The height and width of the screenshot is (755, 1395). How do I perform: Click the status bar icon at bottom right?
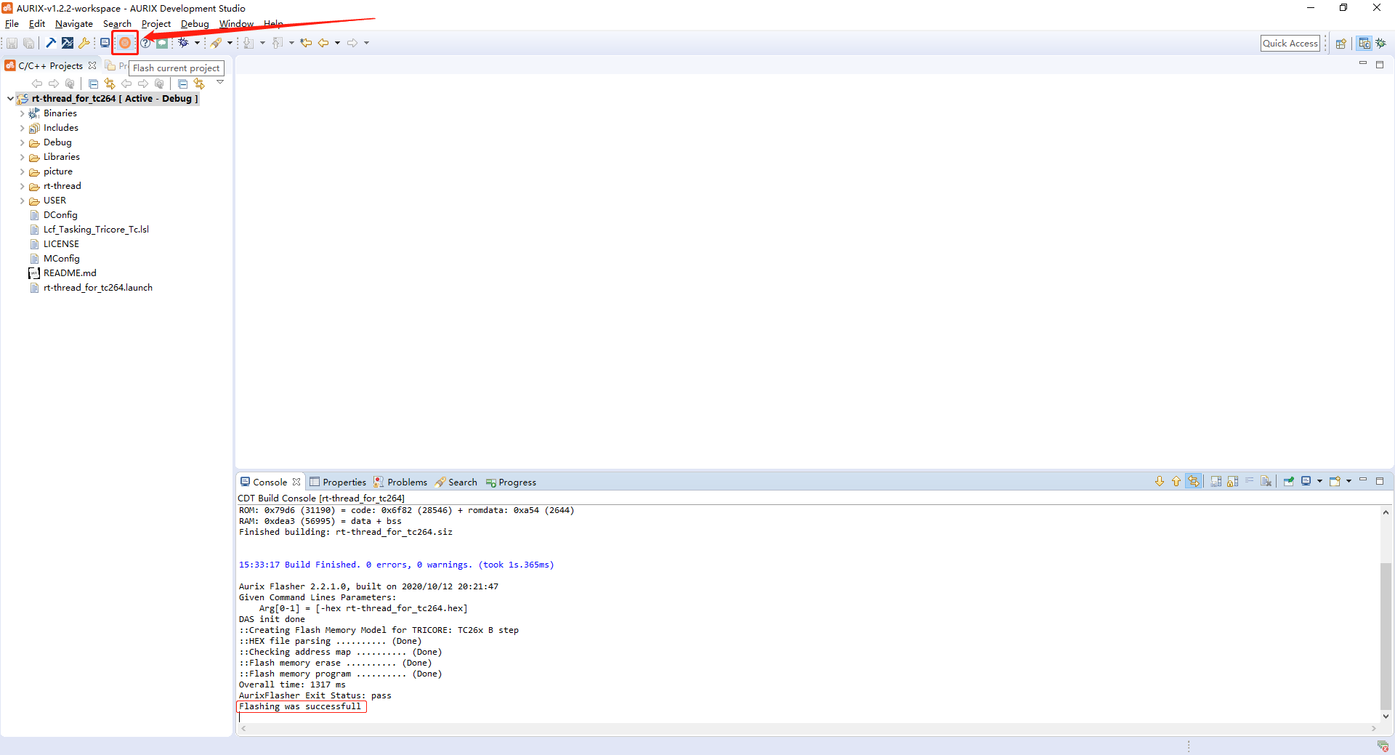click(x=1383, y=746)
